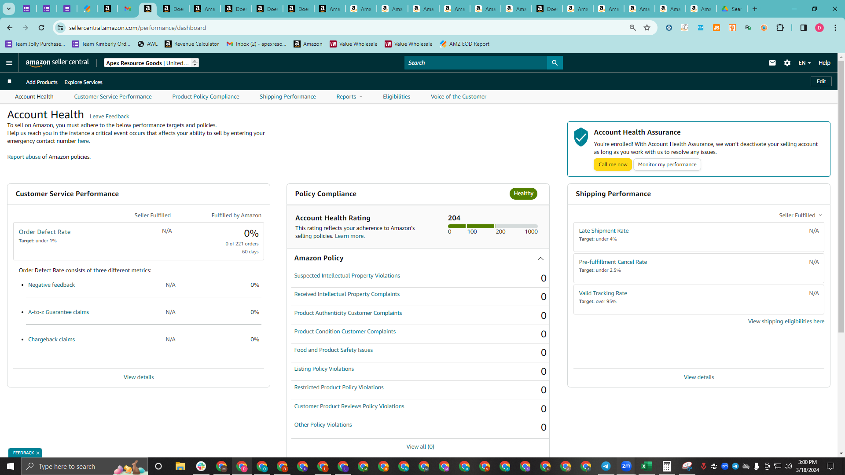Open the Chrome profile avatar D
845x475 pixels.
(x=819, y=28)
